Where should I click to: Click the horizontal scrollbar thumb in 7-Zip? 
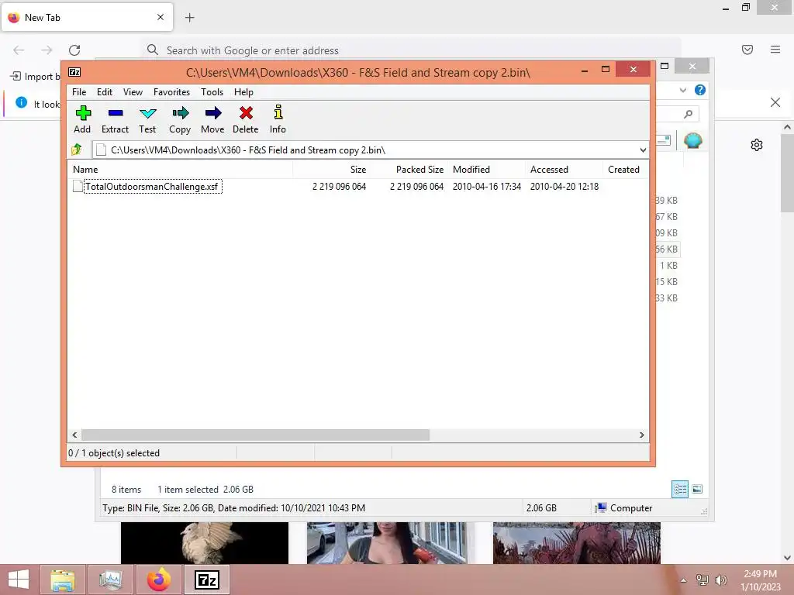click(255, 435)
